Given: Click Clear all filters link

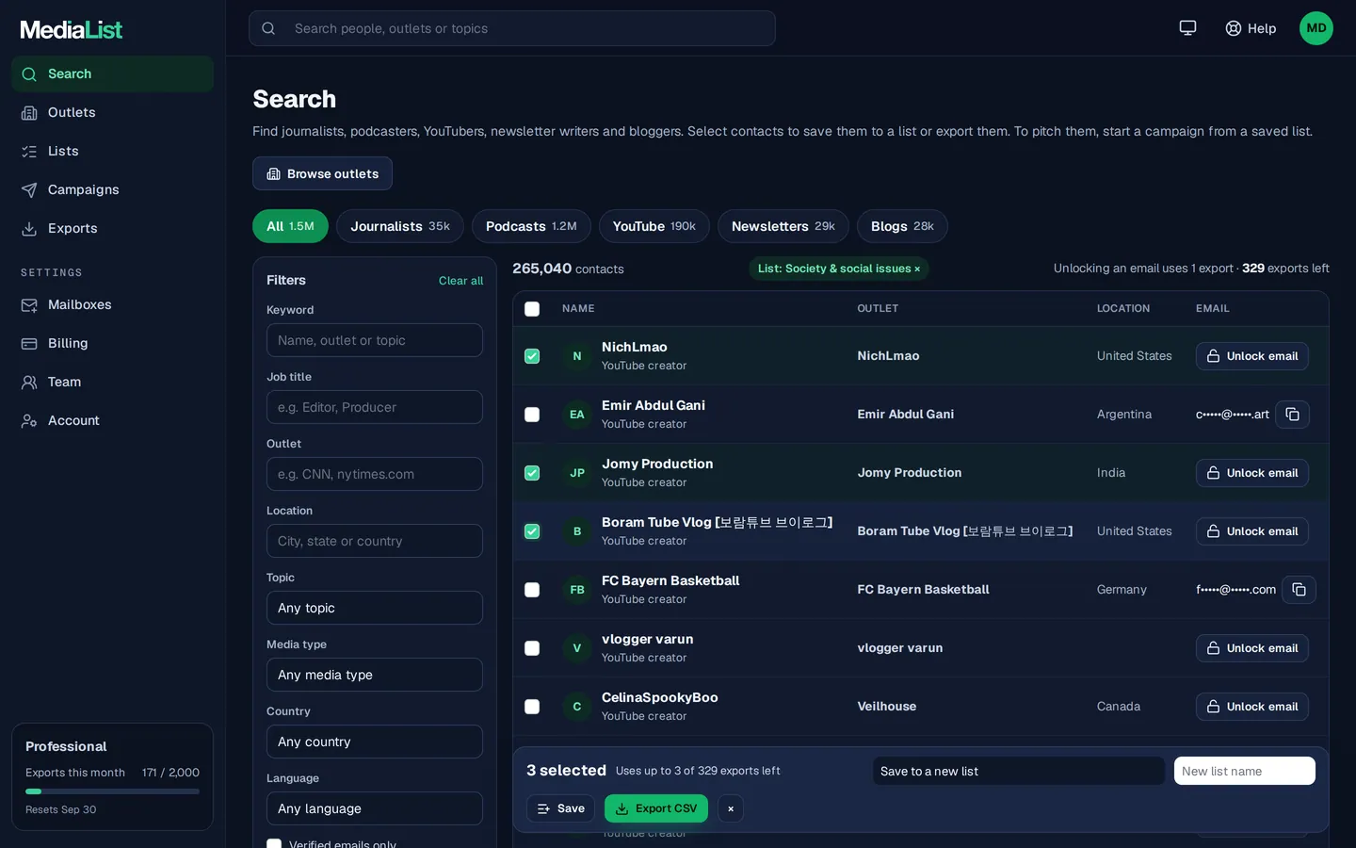Looking at the screenshot, I should [460, 281].
